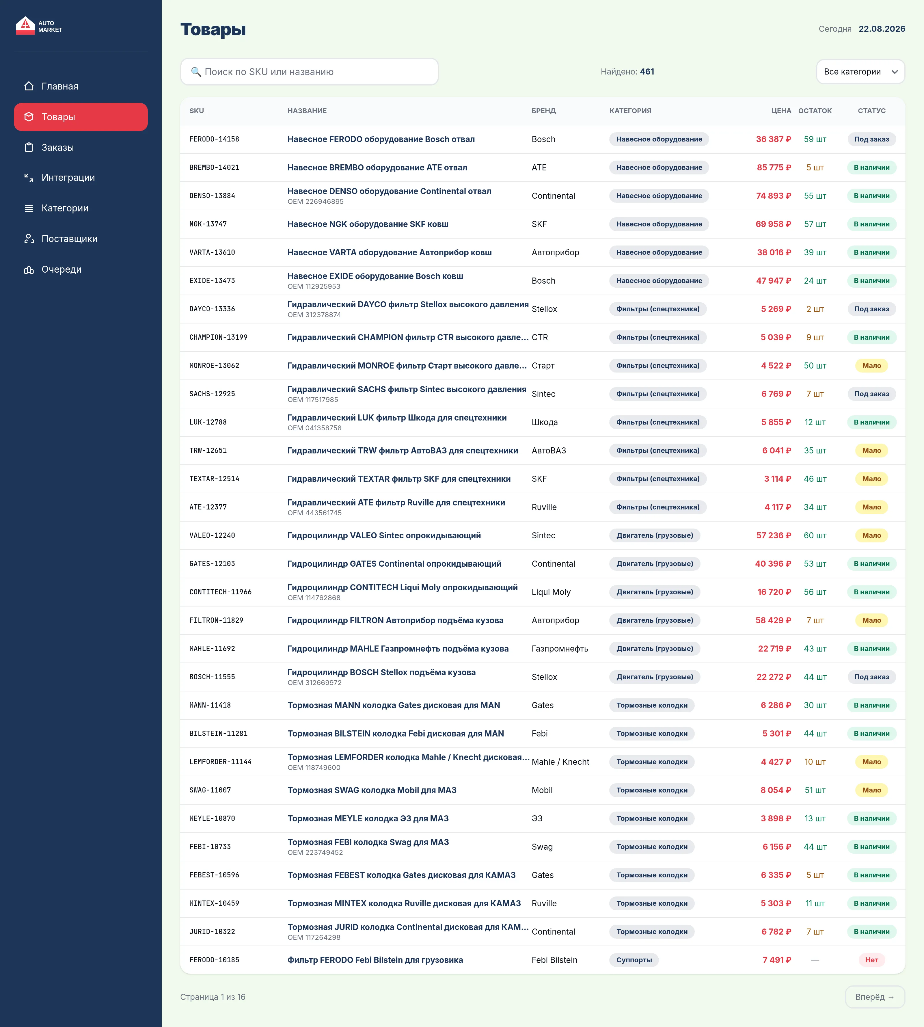Image resolution: width=924 pixels, height=1027 pixels.
Task: Click В наличии status in MEYLE-10870 row
Action: pos(872,819)
